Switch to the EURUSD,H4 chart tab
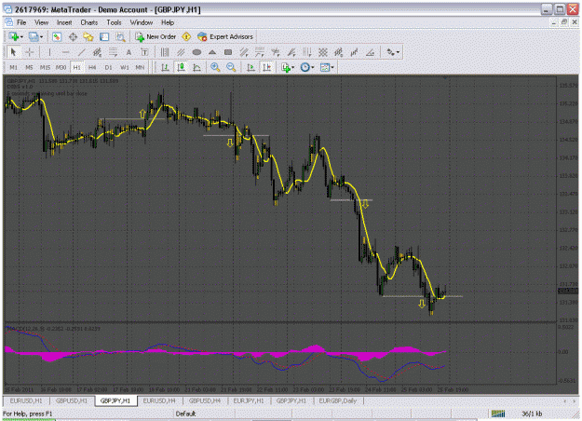The width and height of the screenshot is (582, 421). 159,401
